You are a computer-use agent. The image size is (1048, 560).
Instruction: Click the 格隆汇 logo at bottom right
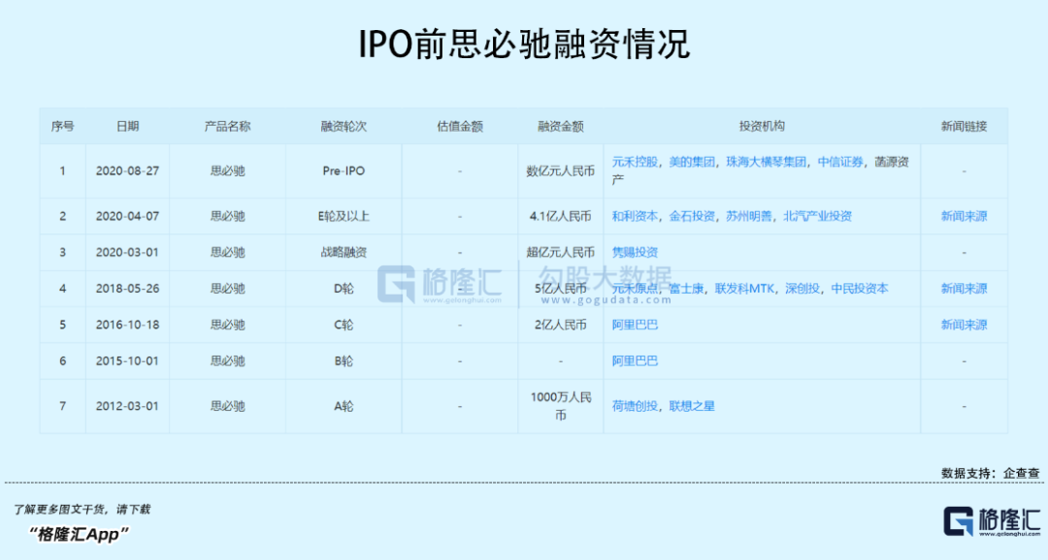991,521
